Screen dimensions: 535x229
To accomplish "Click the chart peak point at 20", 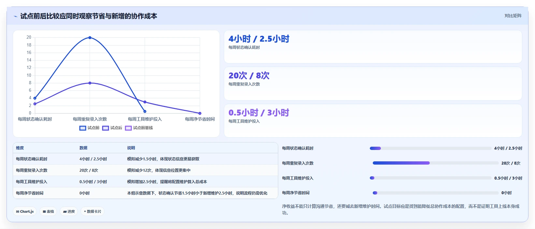I will coord(90,38).
